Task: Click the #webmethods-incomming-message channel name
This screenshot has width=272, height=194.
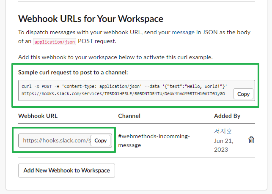Action: 154,140
